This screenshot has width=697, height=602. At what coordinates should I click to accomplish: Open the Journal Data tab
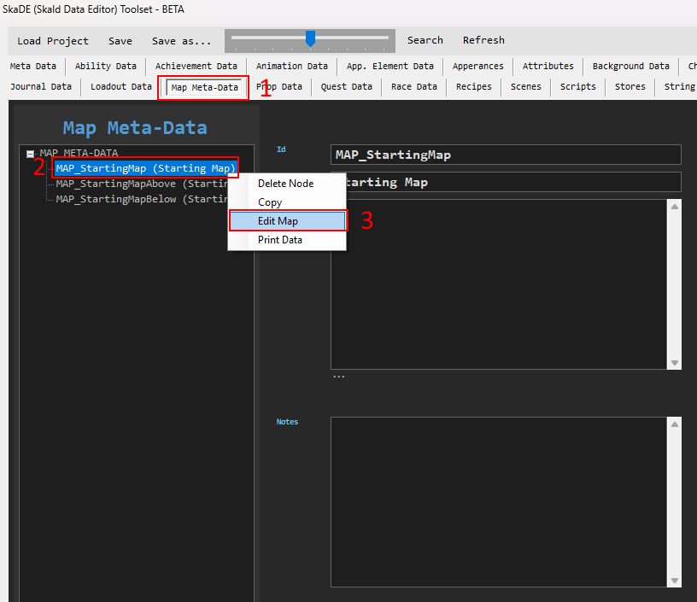click(x=41, y=86)
